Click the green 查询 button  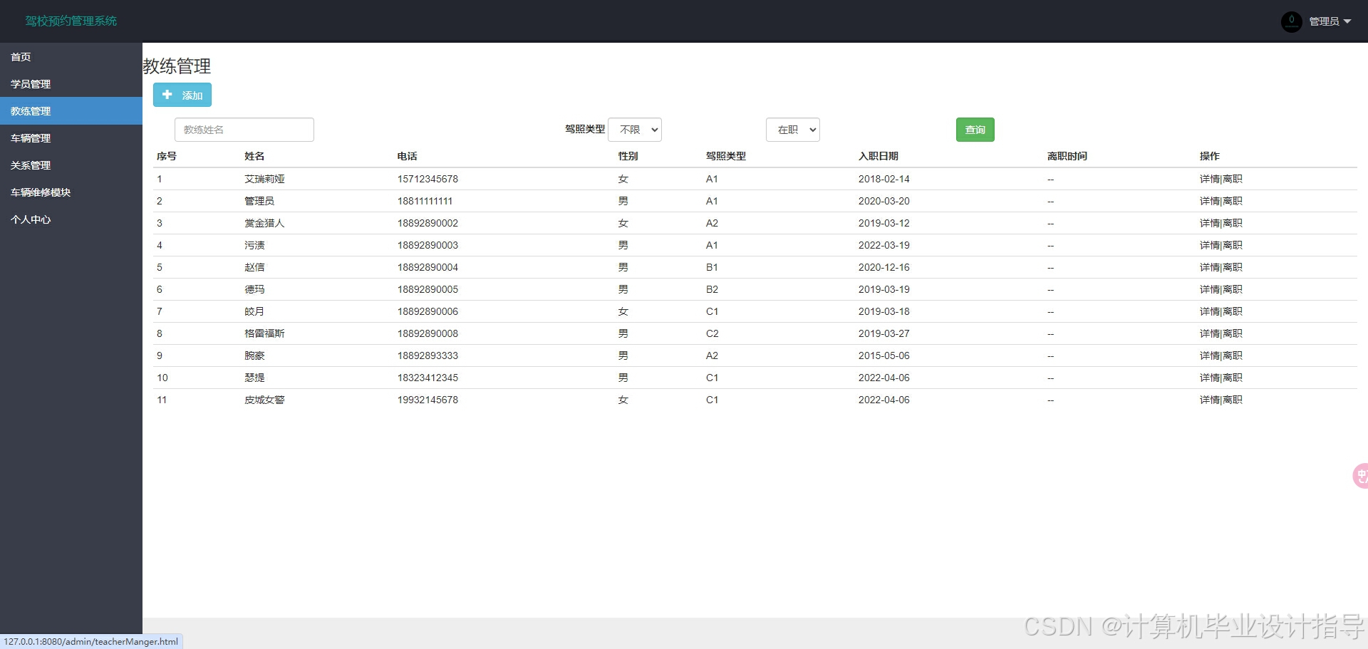coord(975,130)
